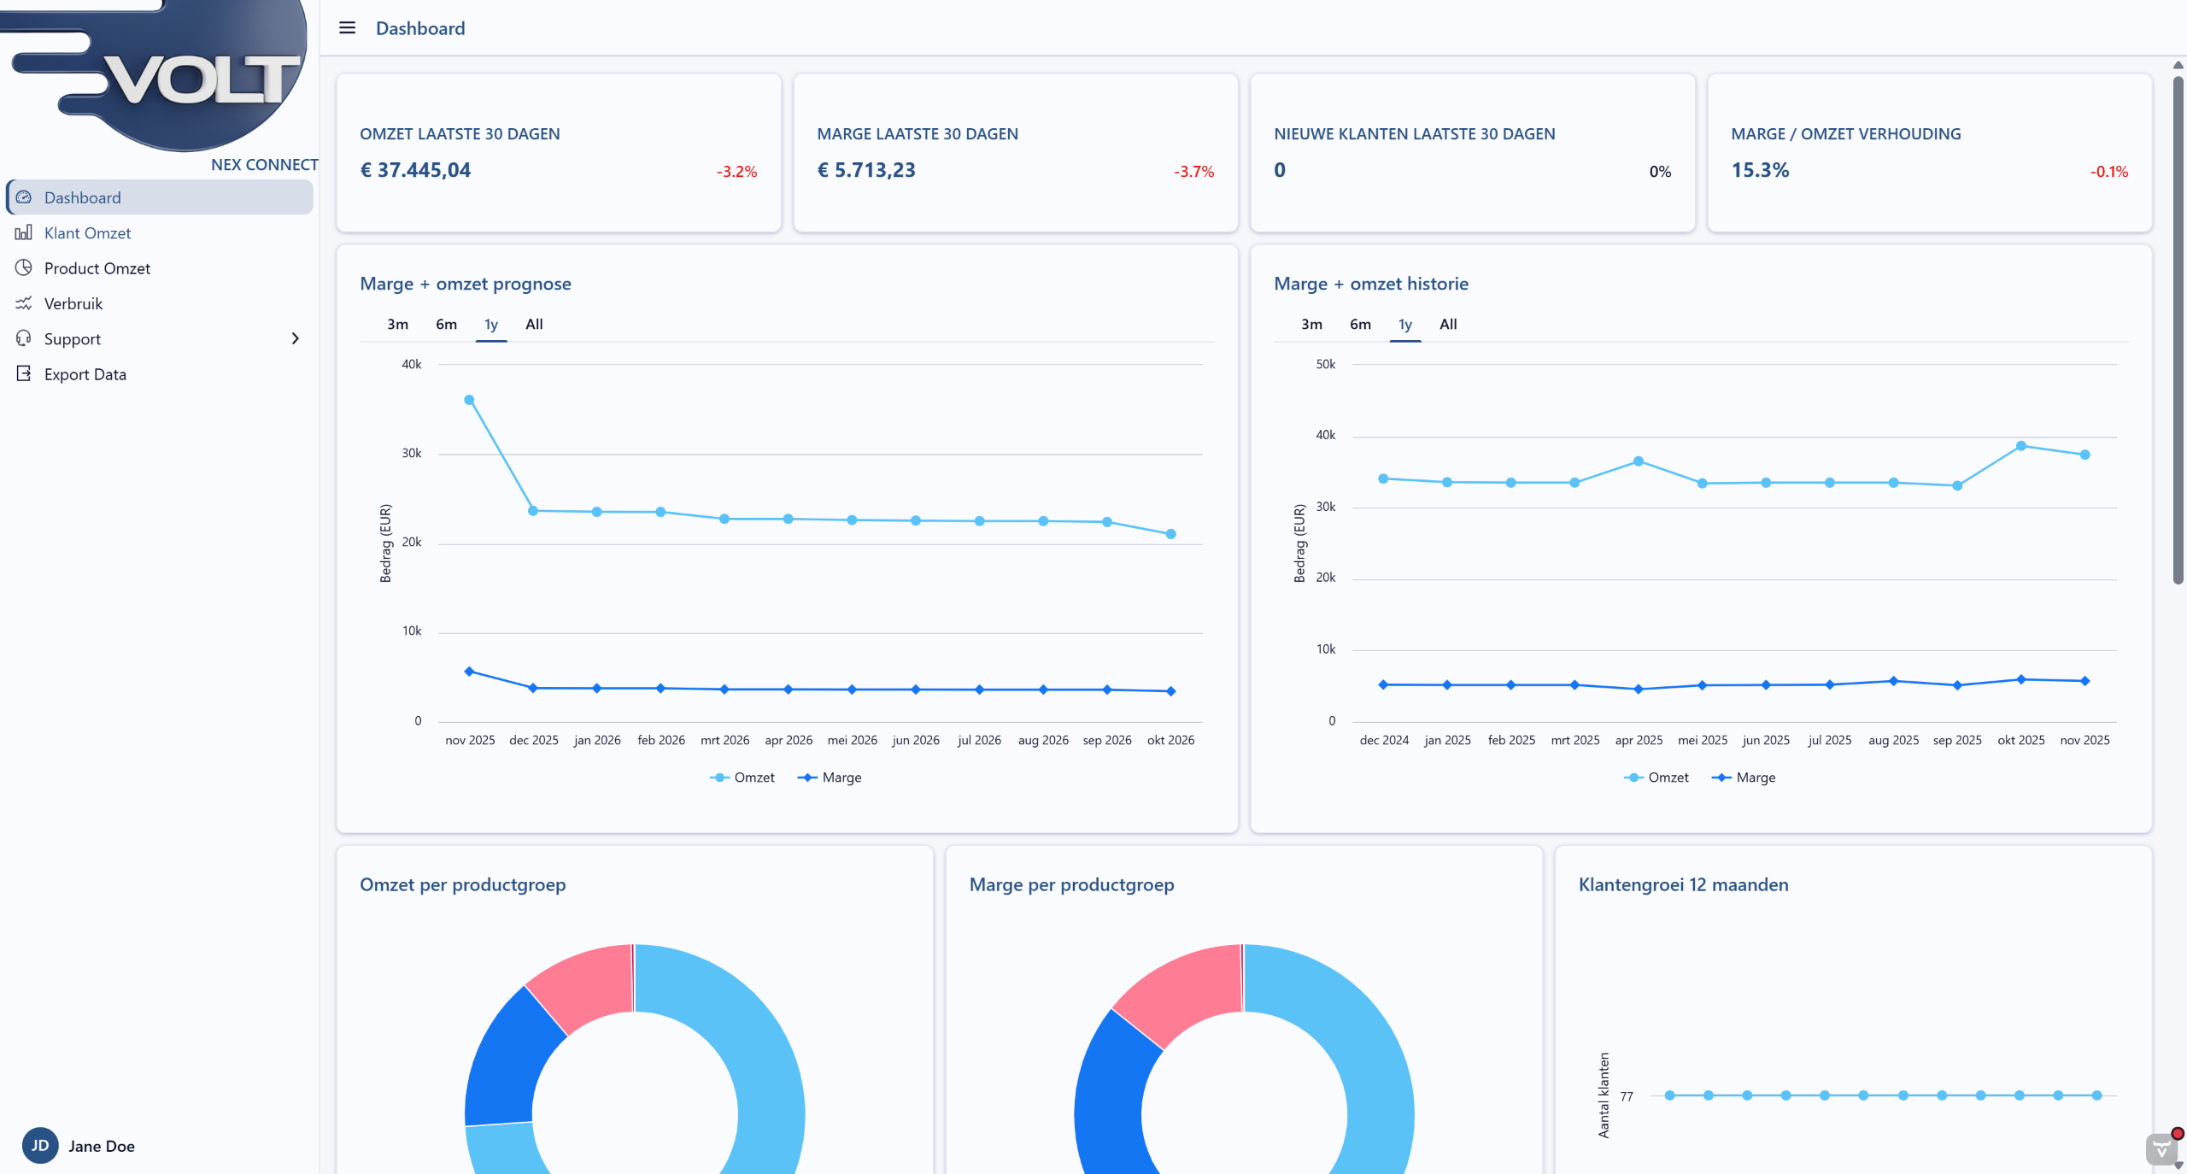Open Klant Omzet page
The image size is (2187, 1174).
pyautogui.click(x=87, y=232)
